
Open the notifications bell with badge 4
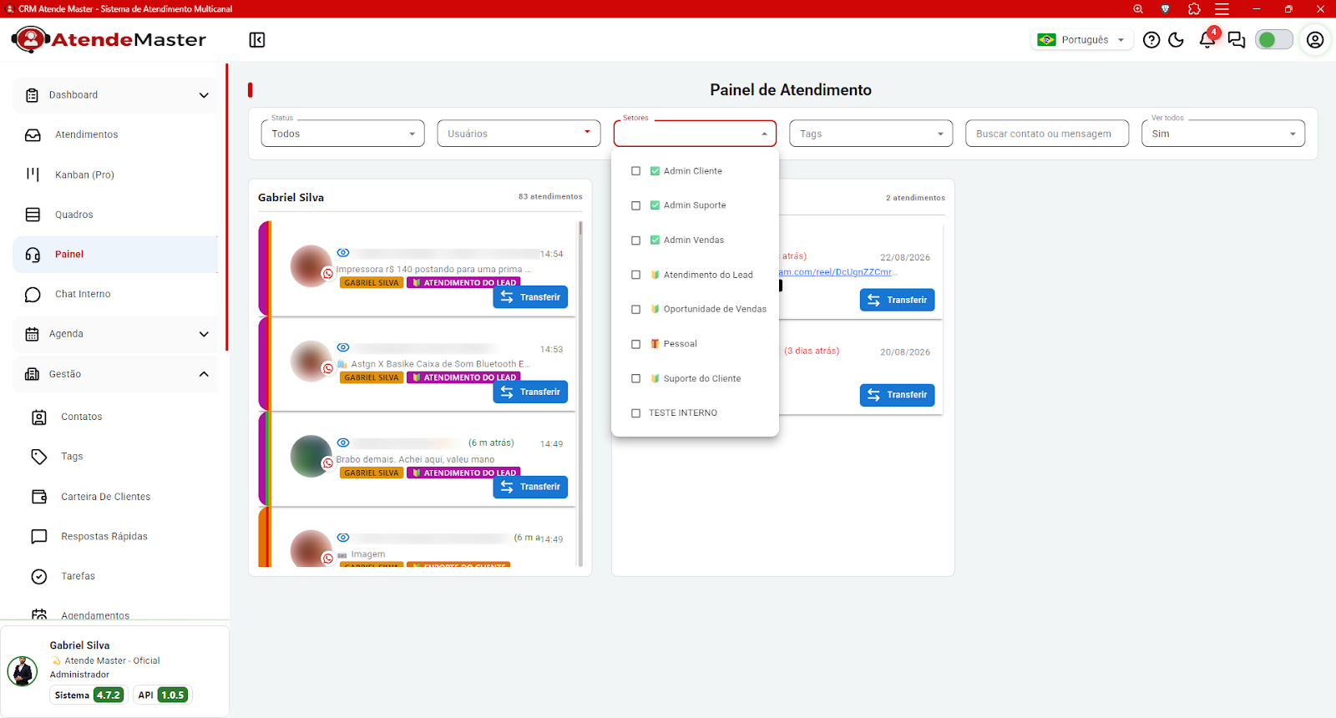coord(1207,39)
